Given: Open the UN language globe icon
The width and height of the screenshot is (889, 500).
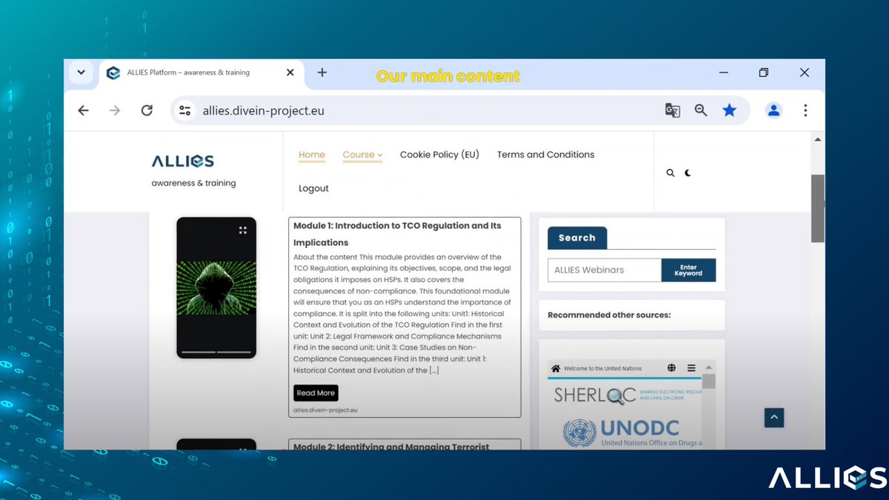Looking at the screenshot, I should (x=671, y=368).
